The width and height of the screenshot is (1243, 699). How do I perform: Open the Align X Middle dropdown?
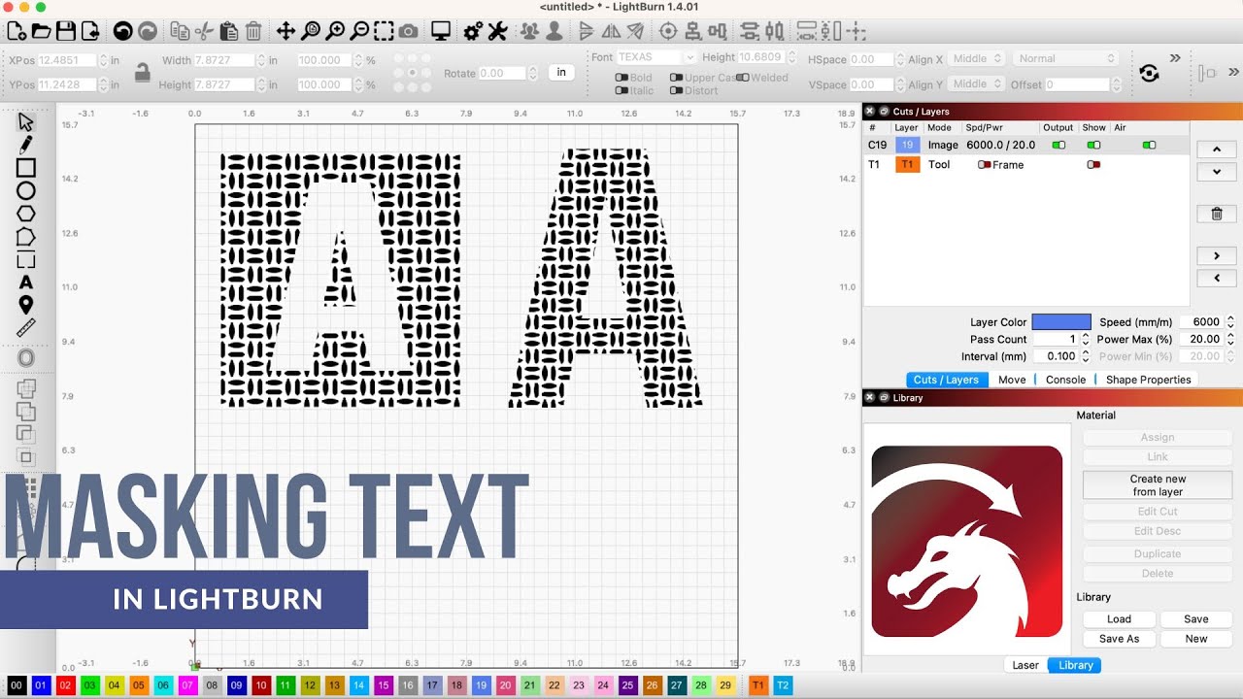coord(974,59)
